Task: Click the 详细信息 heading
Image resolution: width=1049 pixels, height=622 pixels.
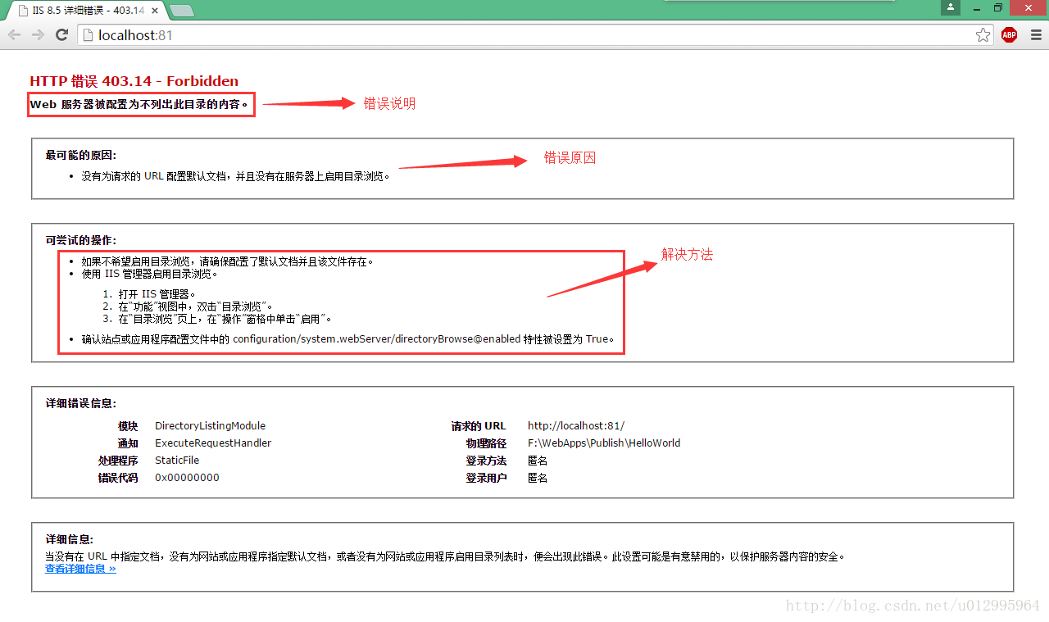Action: (x=70, y=540)
